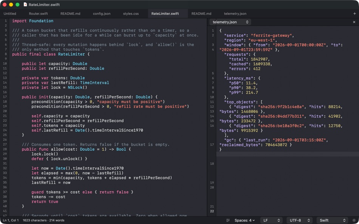Add a new tab with the plus icon

[x=354, y=14]
